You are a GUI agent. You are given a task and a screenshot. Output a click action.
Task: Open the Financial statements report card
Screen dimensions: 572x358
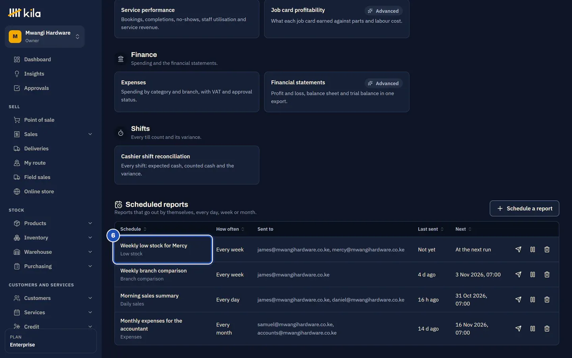coord(337,92)
